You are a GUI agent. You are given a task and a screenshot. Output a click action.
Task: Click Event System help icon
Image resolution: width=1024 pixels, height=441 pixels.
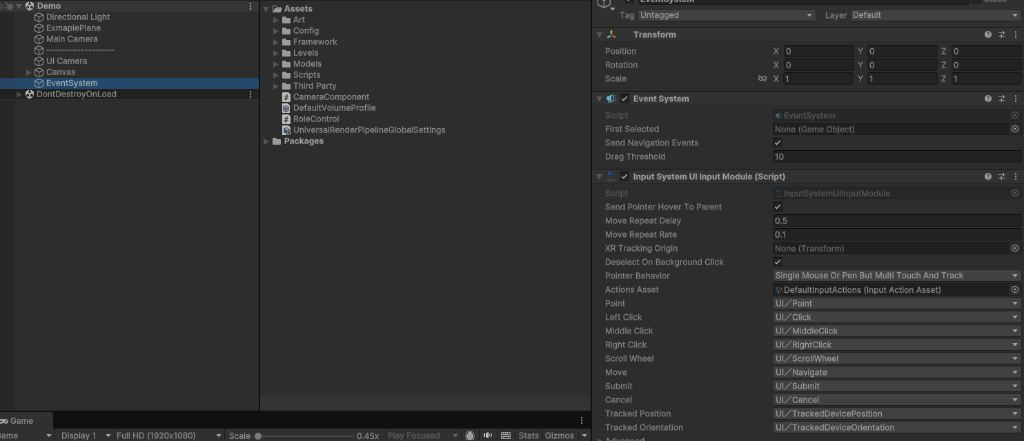click(x=988, y=99)
